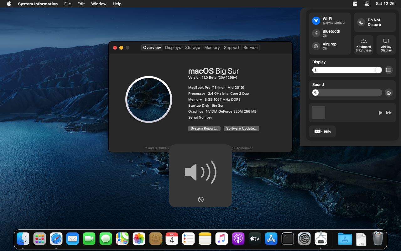
Task: Open the Photos app icon
Action: pos(139,239)
